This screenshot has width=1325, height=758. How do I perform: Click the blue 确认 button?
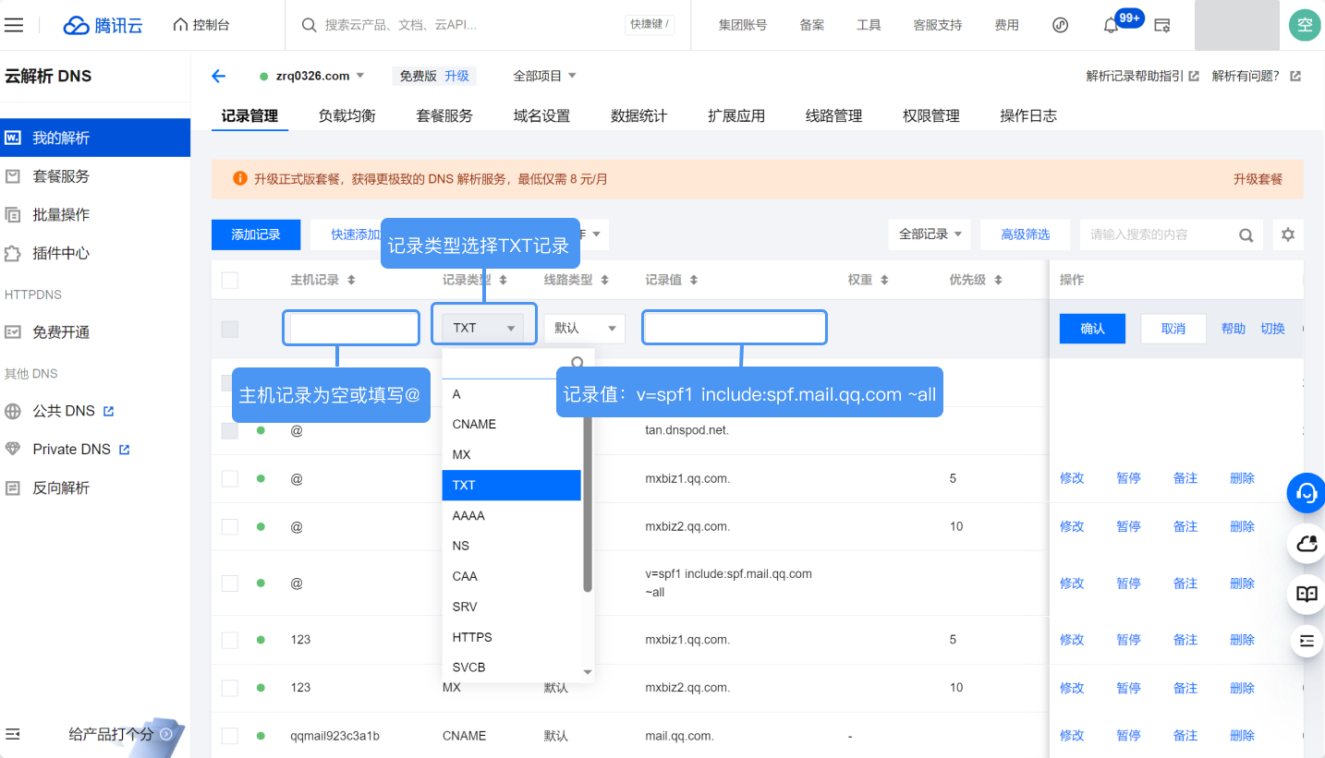click(1092, 329)
